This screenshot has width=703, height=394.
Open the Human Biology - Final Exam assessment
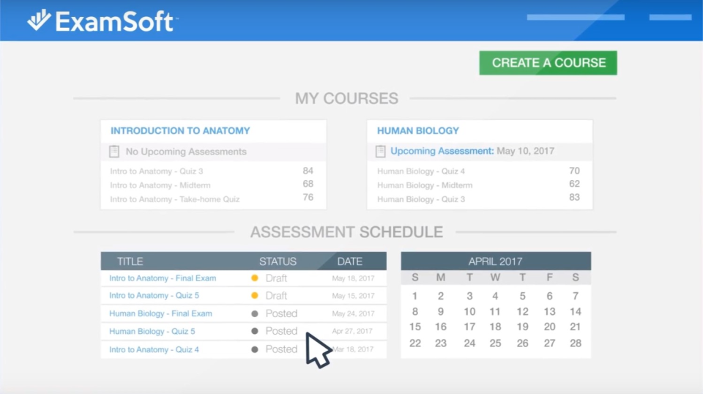160,313
